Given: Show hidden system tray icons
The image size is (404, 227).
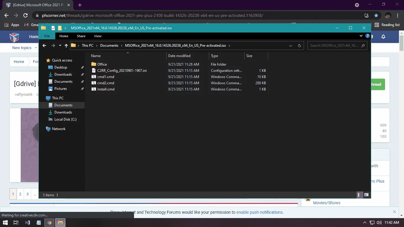Looking at the screenshot, I should click(365, 223).
